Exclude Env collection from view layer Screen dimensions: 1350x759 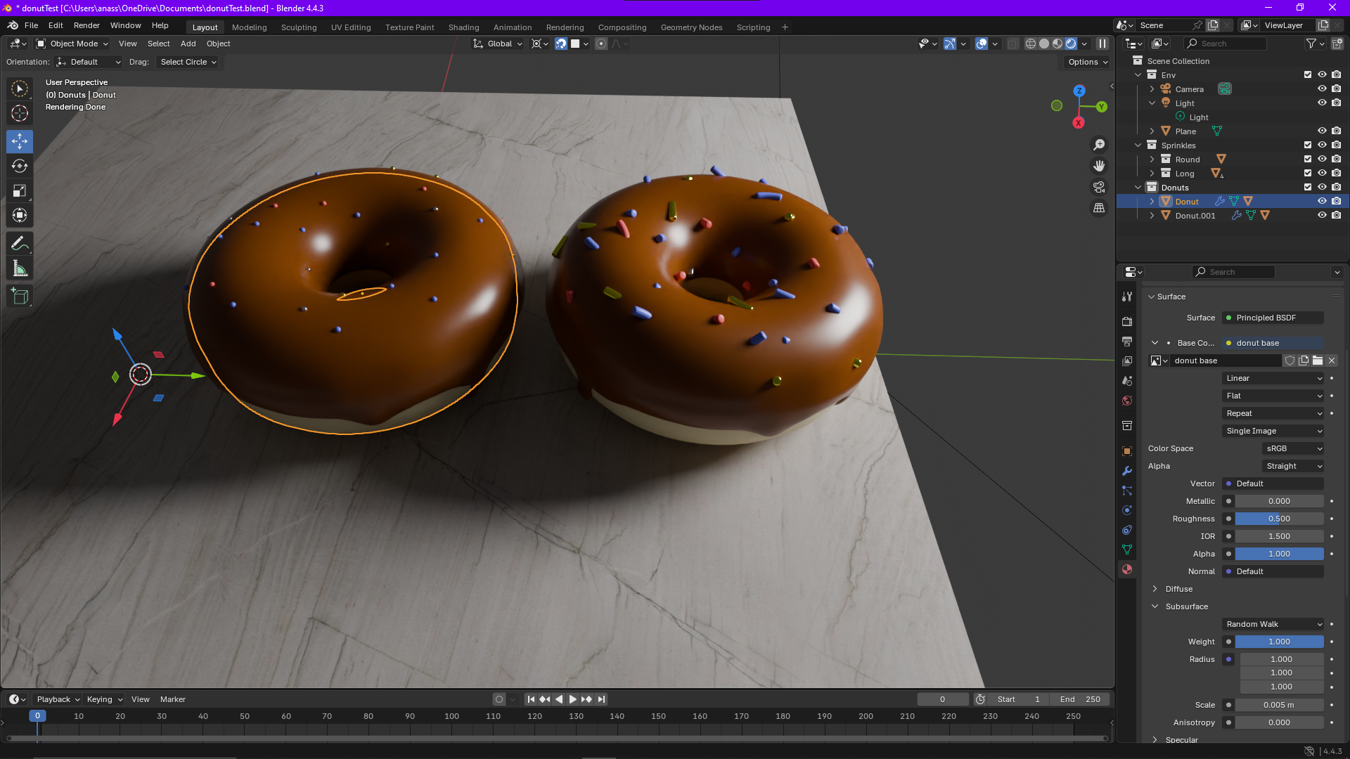click(1308, 75)
